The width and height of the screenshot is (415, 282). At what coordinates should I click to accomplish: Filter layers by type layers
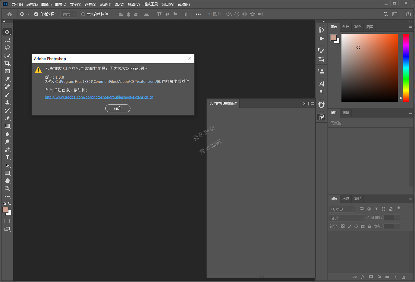tap(376, 209)
